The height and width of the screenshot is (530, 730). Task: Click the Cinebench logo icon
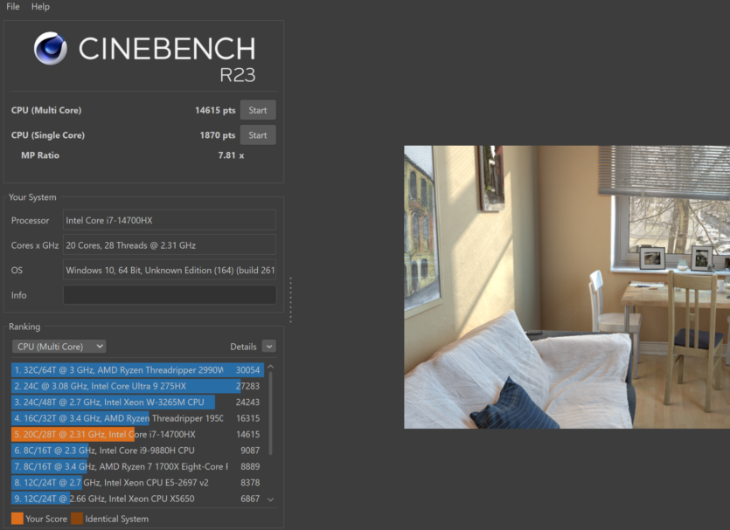[x=51, y=48]
